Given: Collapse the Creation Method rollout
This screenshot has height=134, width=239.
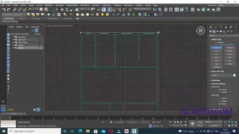Looking at the screenshot, I should pyautogui.click(x=218, y=84).
